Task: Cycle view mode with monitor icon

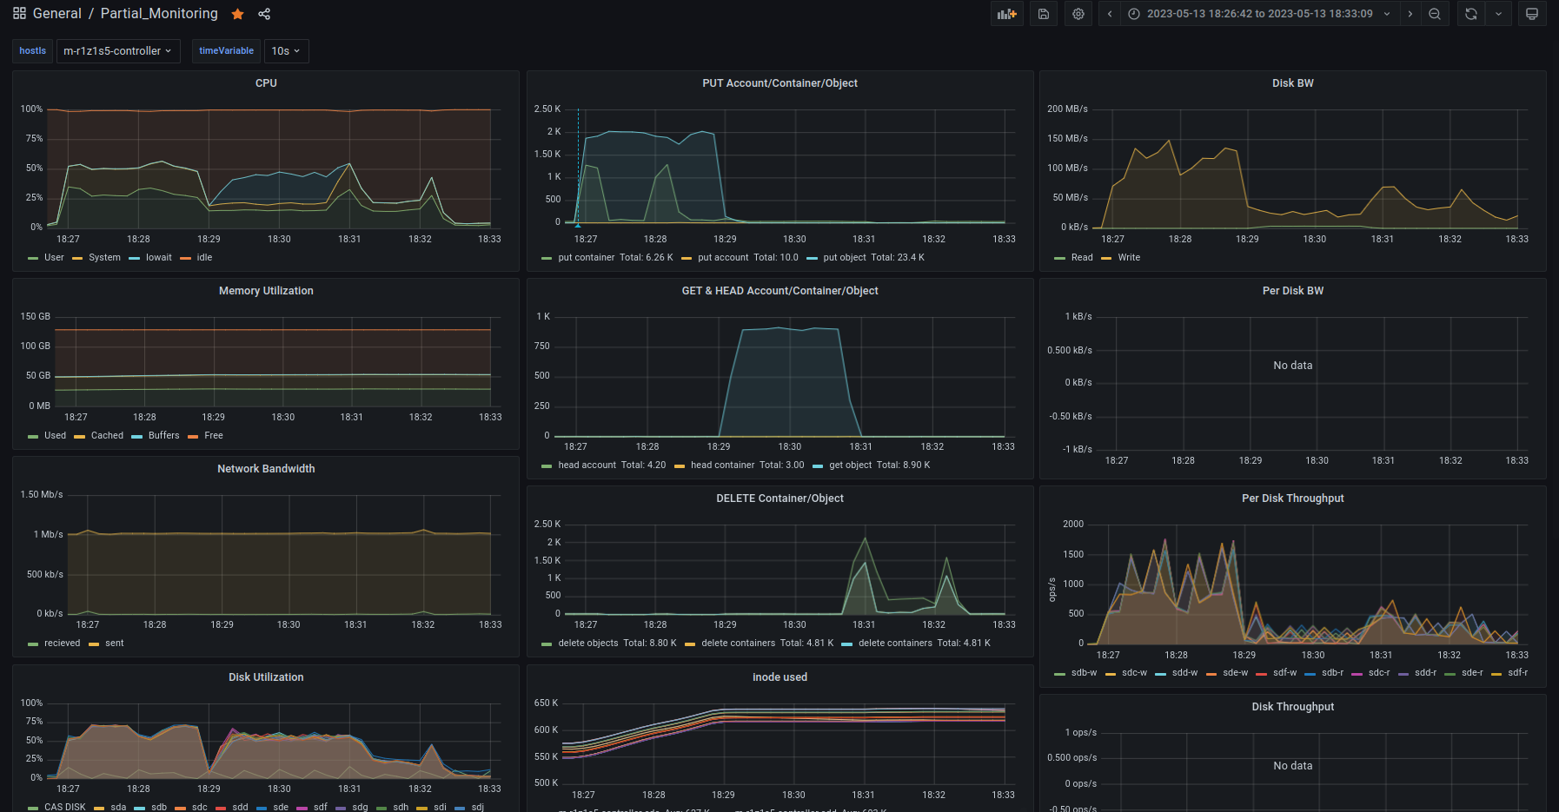Action: 1532,14
